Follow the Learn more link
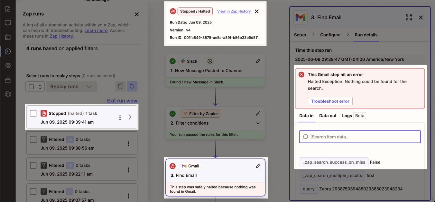 point(96,31)
